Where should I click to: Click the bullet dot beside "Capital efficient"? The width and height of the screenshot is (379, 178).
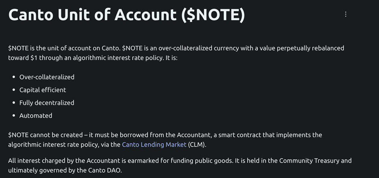point(14,90)
